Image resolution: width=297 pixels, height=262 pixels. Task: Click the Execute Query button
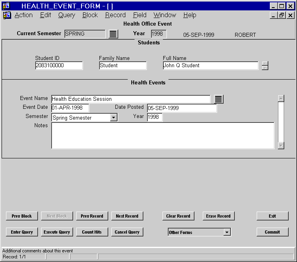click(x=57, y=232)
